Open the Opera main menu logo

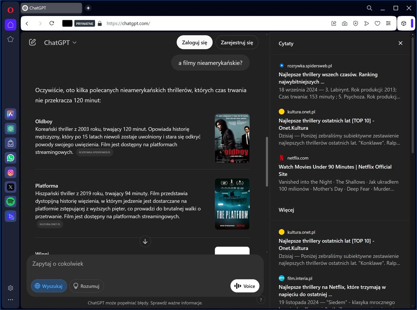(x=10, y=10)
